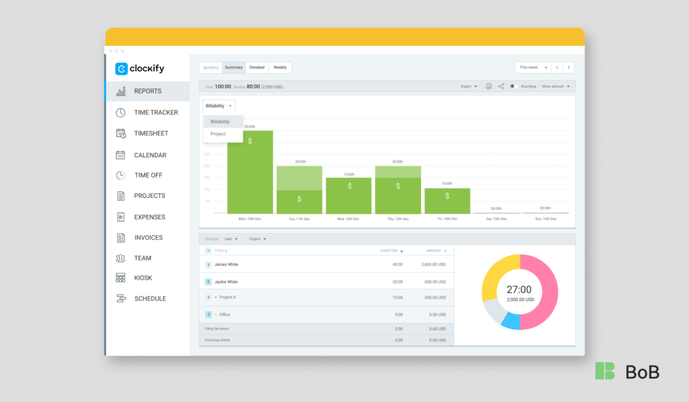Click the Calendar sidebar icon

point(120,155)
